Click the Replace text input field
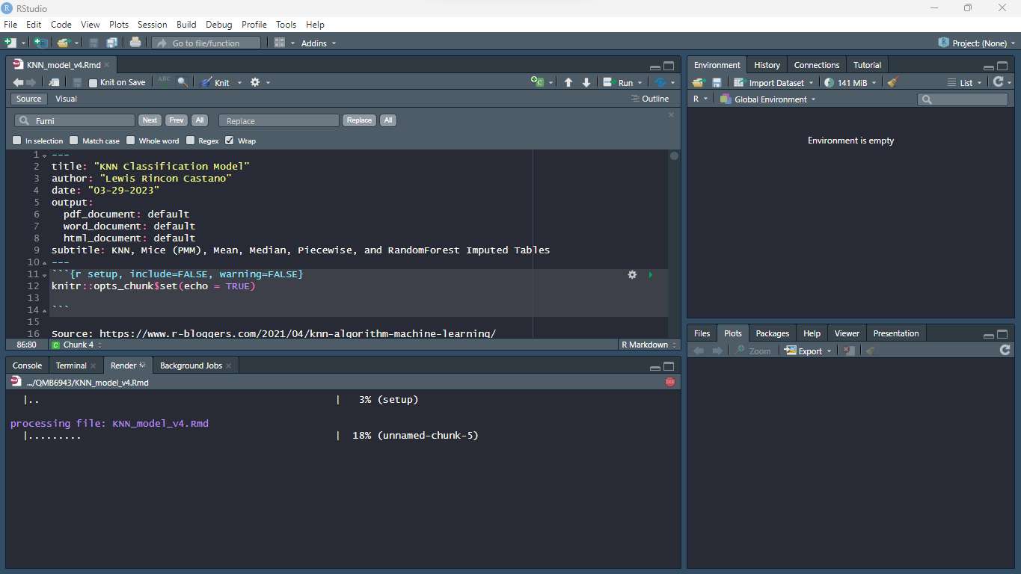 [279, 120]
